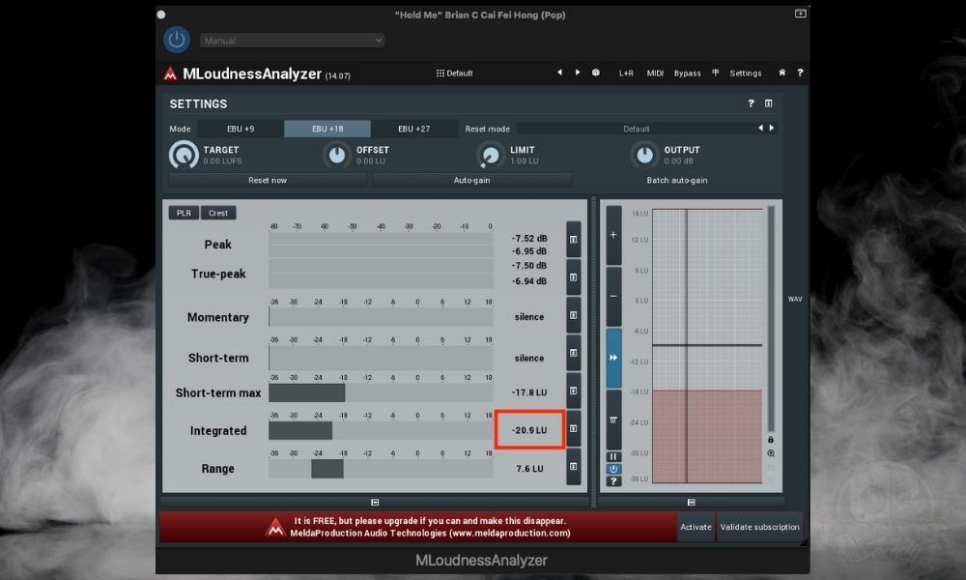This screenshot has width=966, height=580.
Task: Select the EBU +18 mode
Action: tap(327, 129)
